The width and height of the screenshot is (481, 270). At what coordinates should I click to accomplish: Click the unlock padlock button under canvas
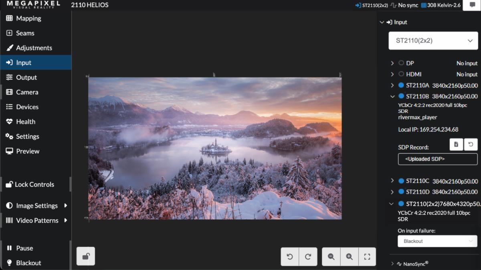point(86,256)
